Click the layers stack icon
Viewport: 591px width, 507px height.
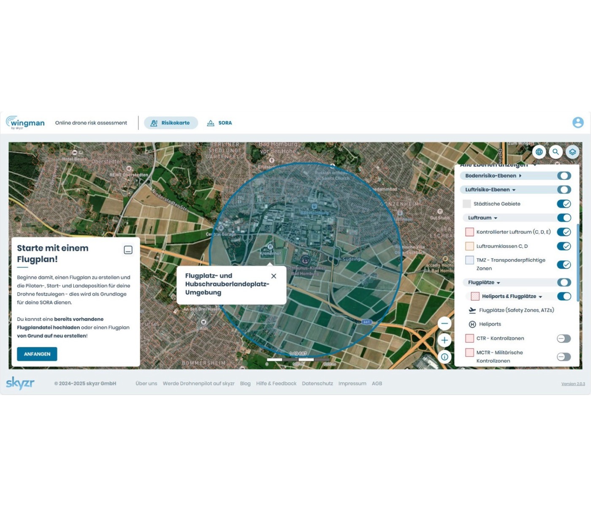point(572,152)
